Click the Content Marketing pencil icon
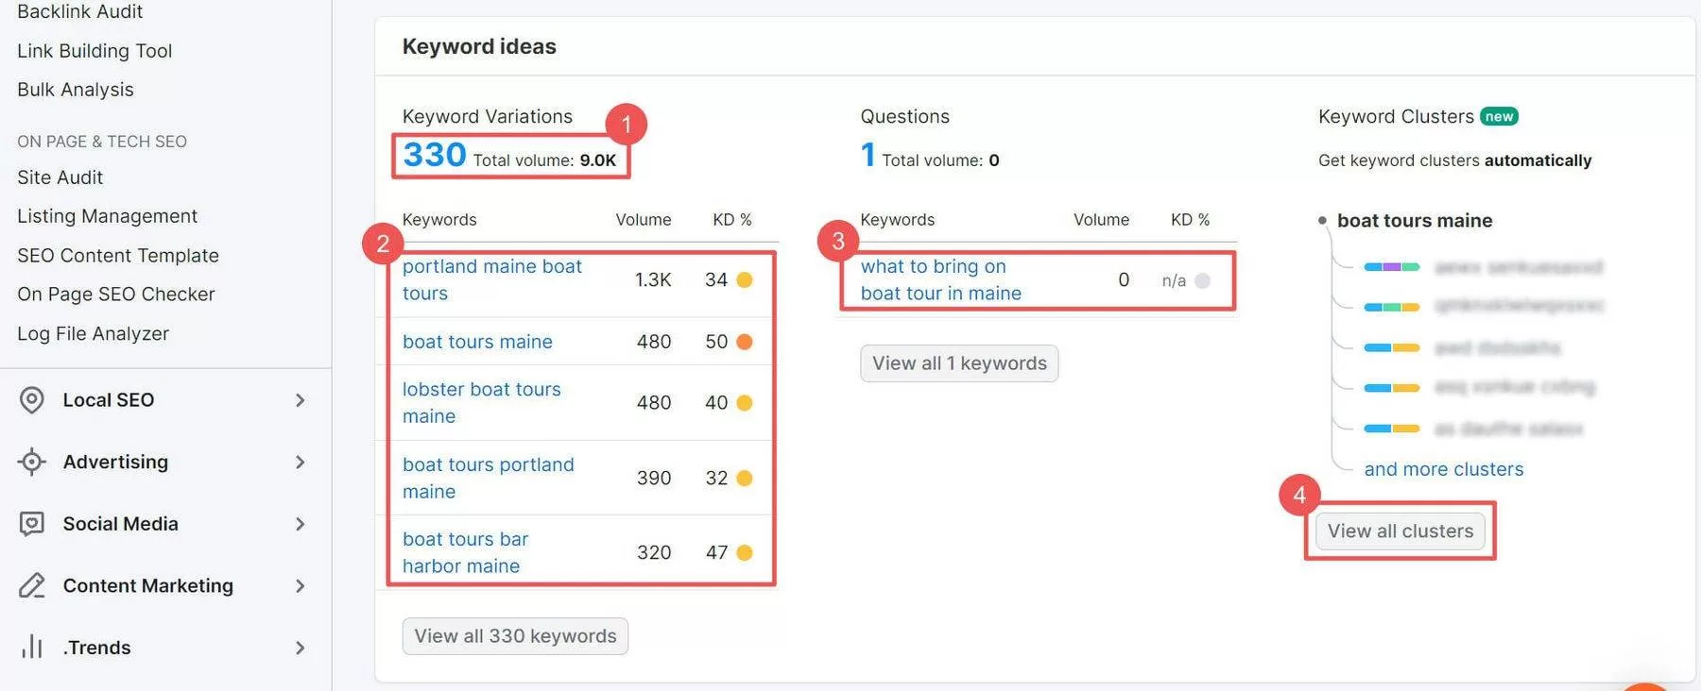Viewport: 1701px width, 691px height. click(32, 585)
